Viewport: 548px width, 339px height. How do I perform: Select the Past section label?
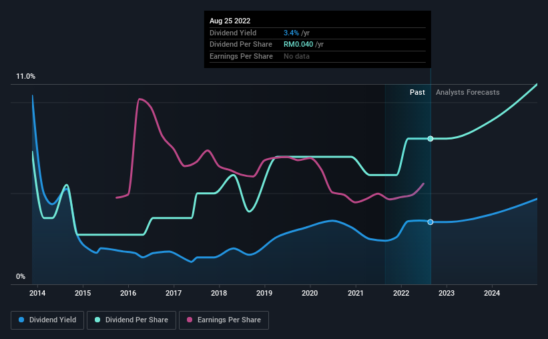click(417, 92)
